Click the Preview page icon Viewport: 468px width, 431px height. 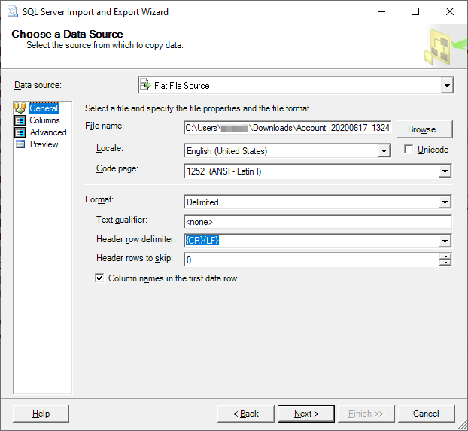click(x=20, y=144)
